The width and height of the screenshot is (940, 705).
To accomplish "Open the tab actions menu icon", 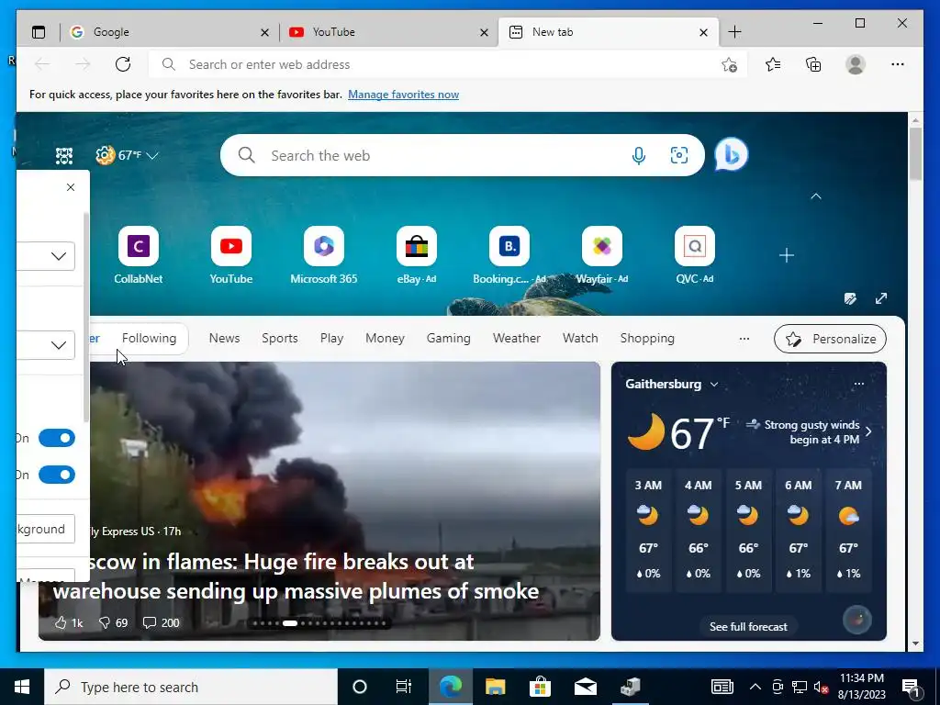I will point(39,32).
